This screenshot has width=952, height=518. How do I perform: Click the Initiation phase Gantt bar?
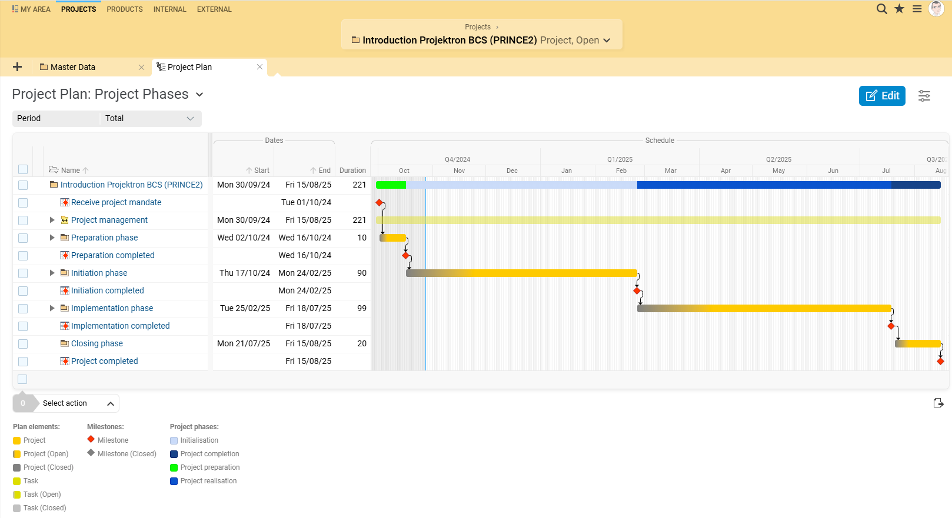coord(521,273)
